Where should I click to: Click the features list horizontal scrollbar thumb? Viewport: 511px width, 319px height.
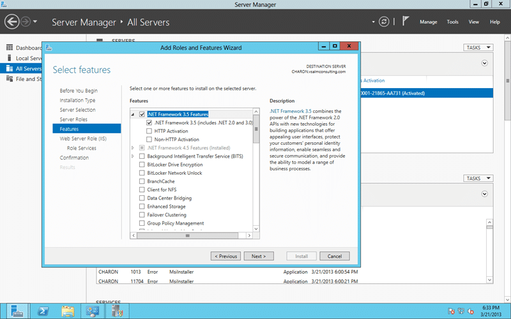tap(187, 235)
